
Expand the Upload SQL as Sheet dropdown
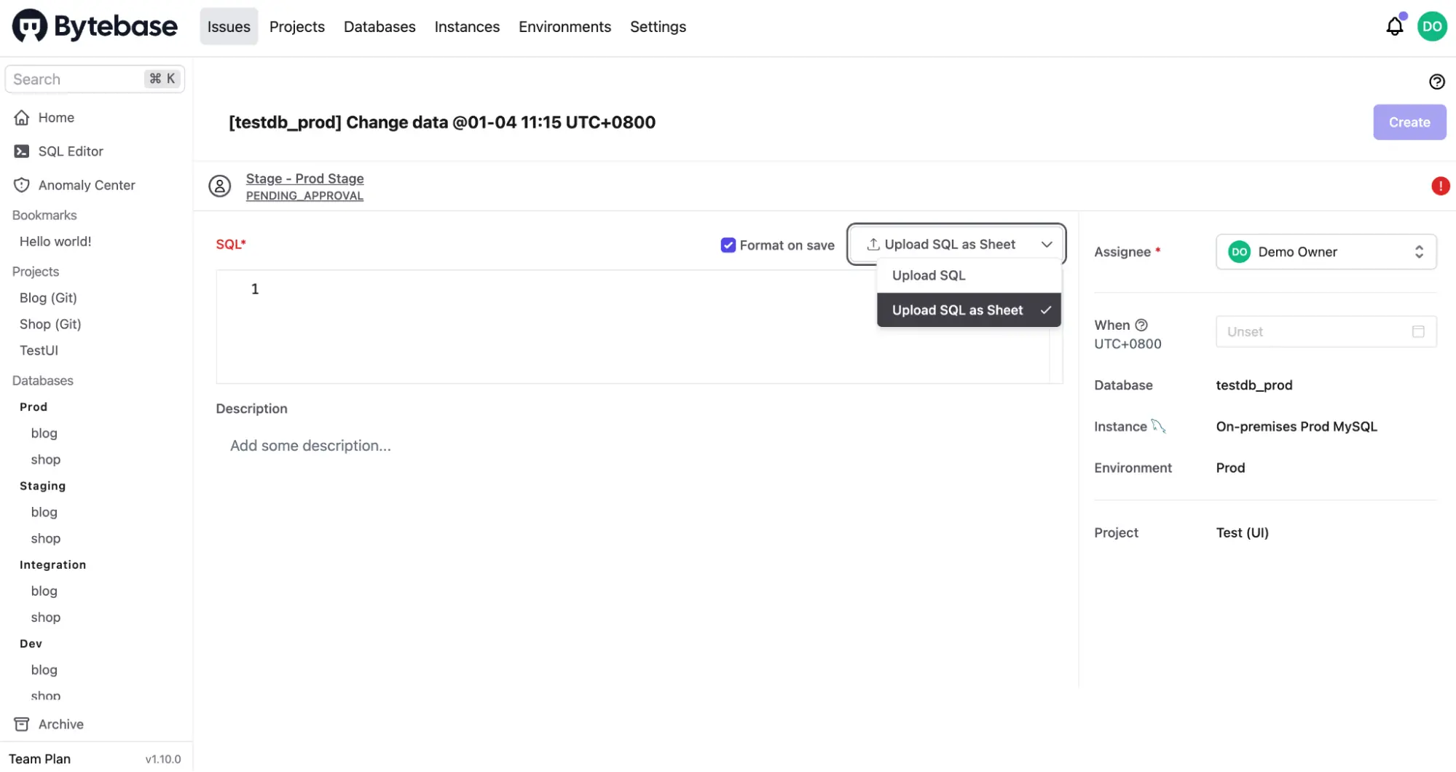[x=1046, y=245]
